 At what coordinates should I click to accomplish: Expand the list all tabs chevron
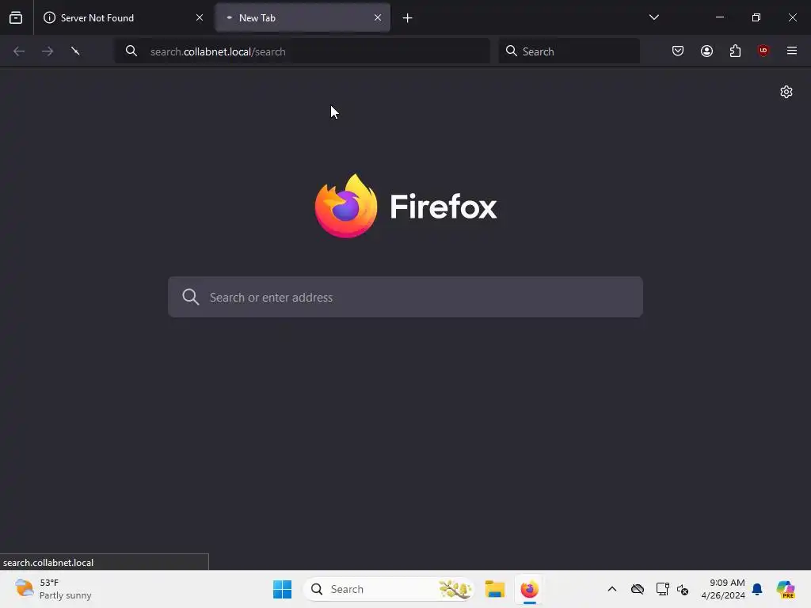(x=653, y=17)
